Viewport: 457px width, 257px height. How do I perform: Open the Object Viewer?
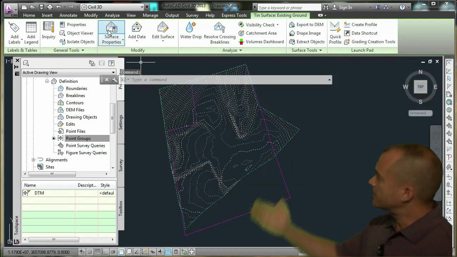click(76, 33)
